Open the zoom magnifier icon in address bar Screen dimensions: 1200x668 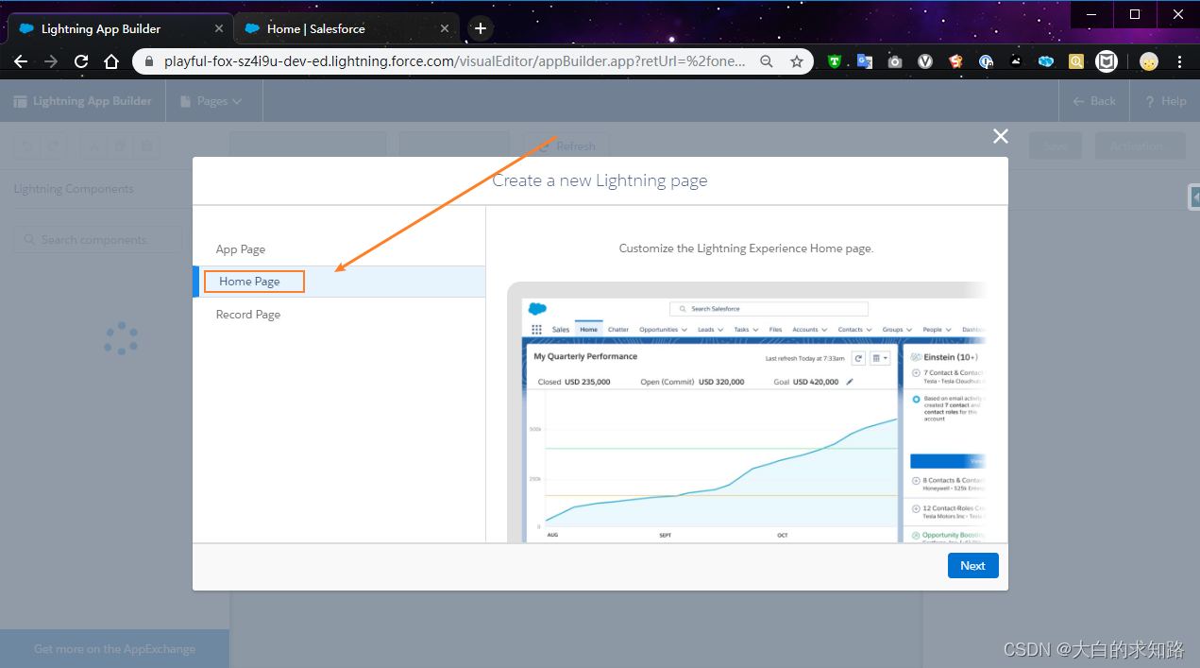tap(767, 61)
